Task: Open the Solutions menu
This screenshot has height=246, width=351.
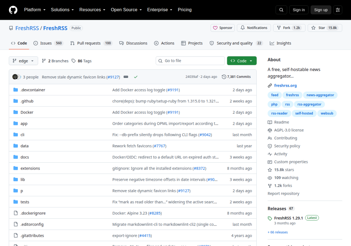Action: [62, 10]
